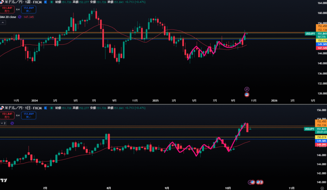This screenshot has width=327, height=190.
Task: Click the TradingView logo at bottom left
Action: pos(4,180)
